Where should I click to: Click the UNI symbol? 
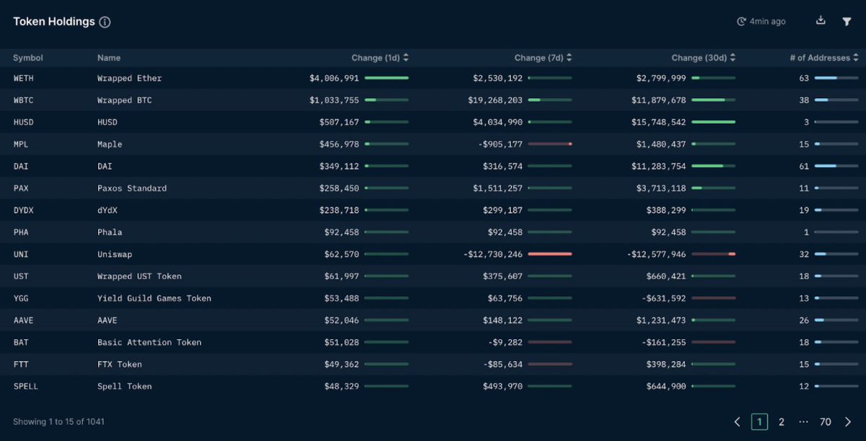[21, 254]
